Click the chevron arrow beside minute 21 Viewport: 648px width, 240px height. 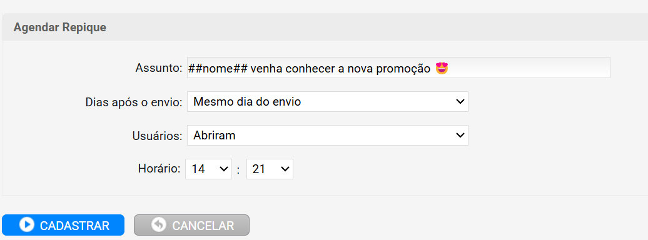click(x=285, y=169)
